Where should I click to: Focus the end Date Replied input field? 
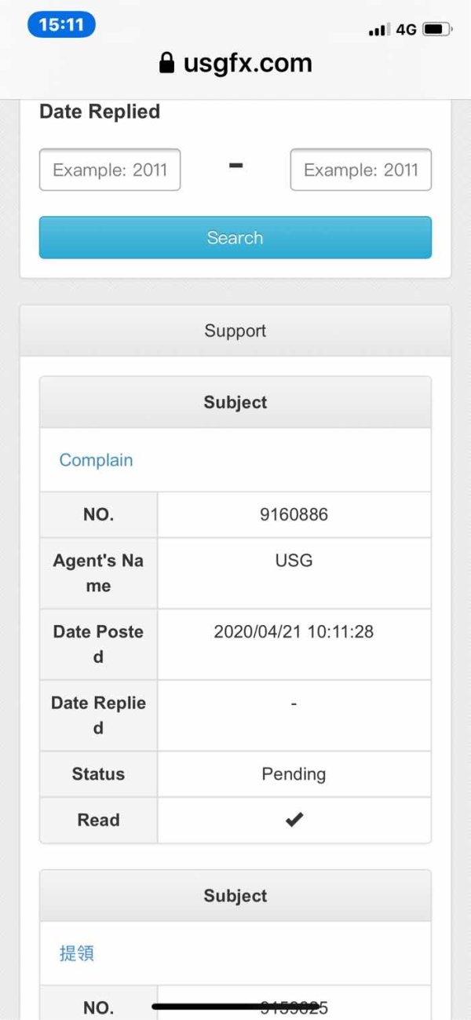point(360,170)
